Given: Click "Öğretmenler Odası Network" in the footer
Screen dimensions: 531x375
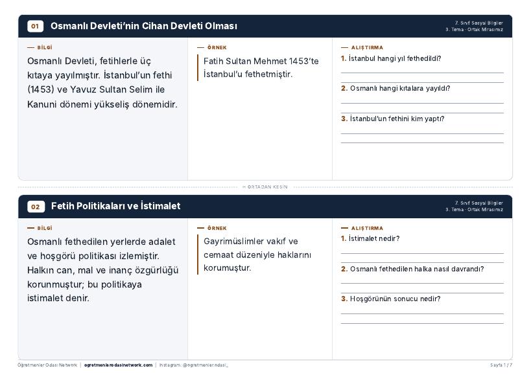Looking at the screenshot, I should click(47, 365).
